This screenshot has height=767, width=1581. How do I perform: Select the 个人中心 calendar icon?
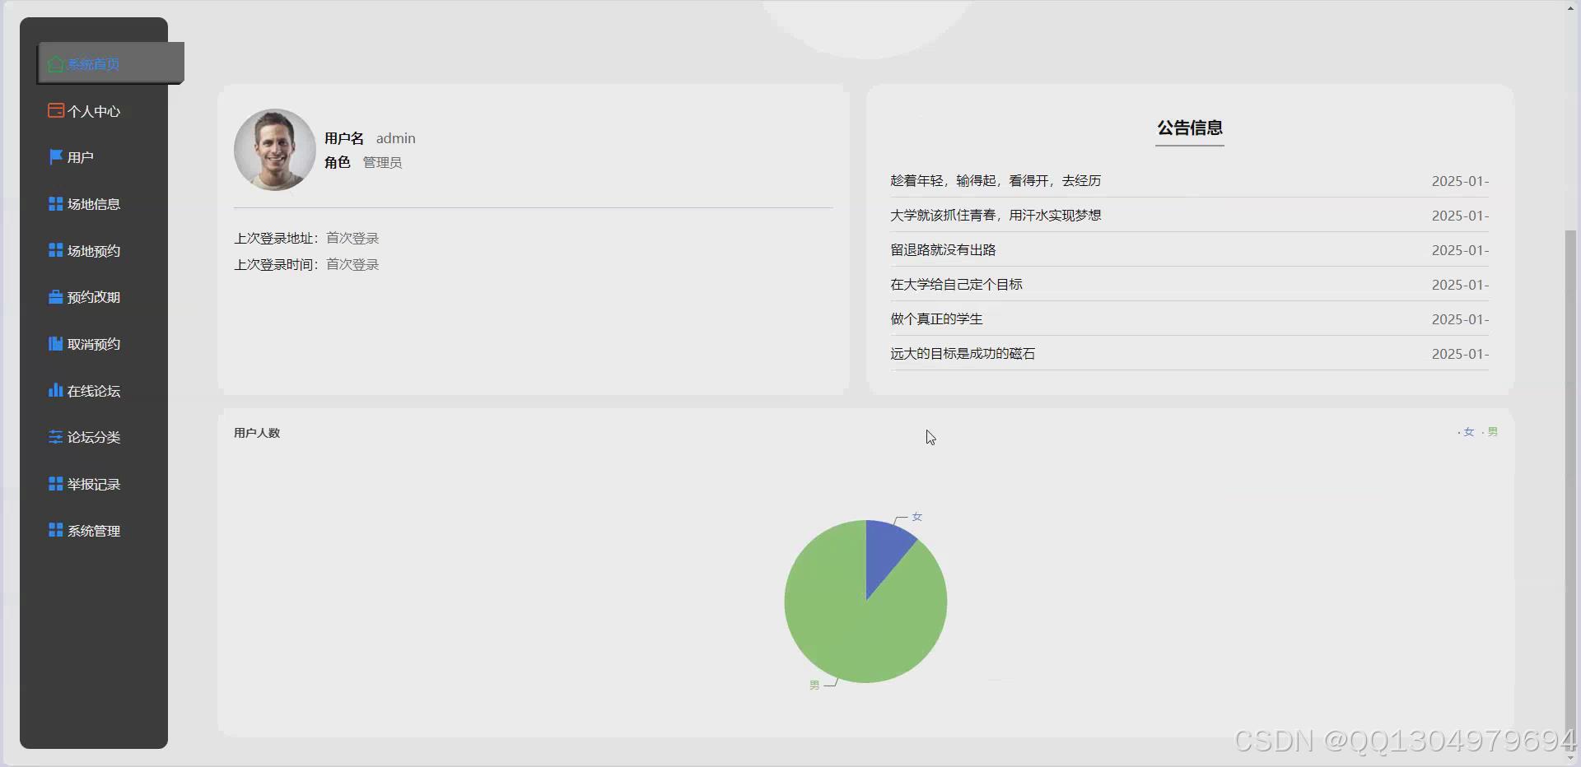55,109
